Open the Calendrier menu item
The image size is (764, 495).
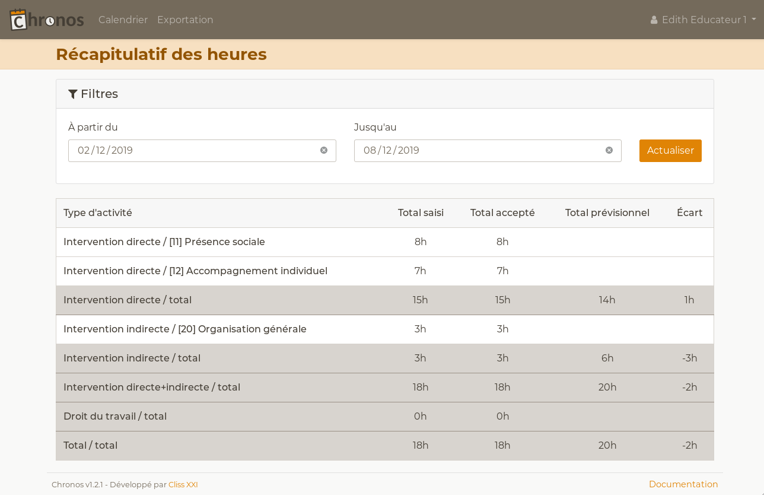click(x=123, y=20)
